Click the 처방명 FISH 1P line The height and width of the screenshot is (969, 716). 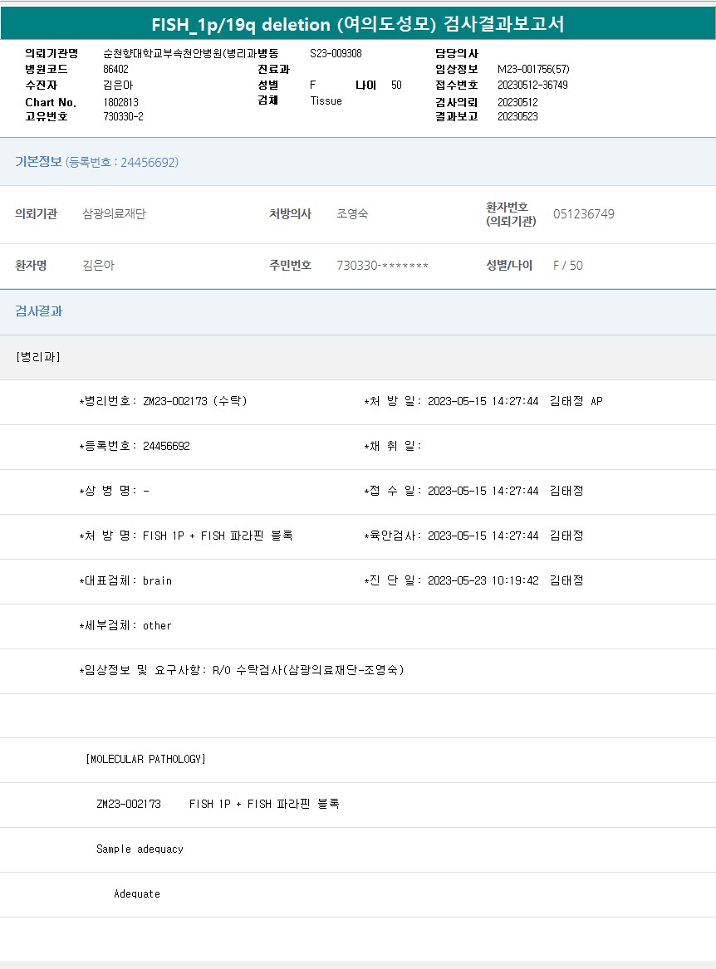(185, 536)
